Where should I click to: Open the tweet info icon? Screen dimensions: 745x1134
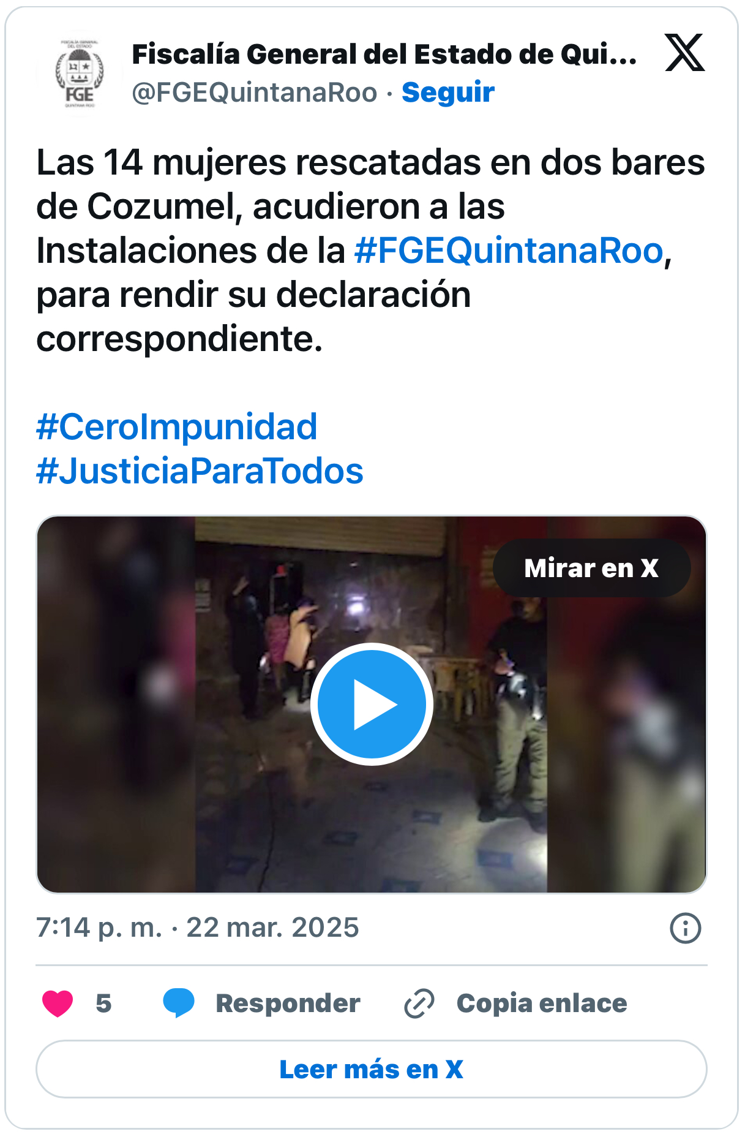685,928
